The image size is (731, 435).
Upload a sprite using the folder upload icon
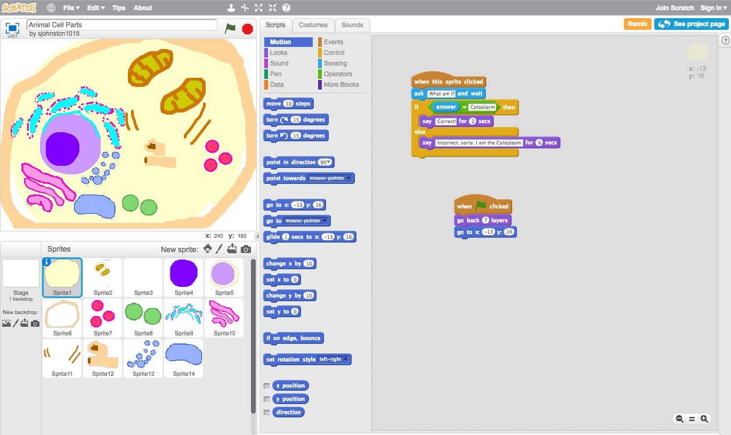point(231,248)
